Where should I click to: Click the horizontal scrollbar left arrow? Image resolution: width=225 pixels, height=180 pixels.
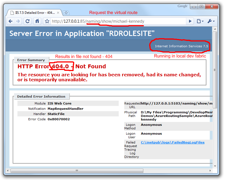tap(8, 171)
